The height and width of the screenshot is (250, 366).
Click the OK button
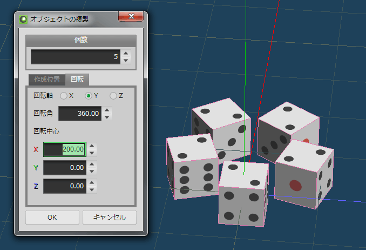click(x=52, y=218)
